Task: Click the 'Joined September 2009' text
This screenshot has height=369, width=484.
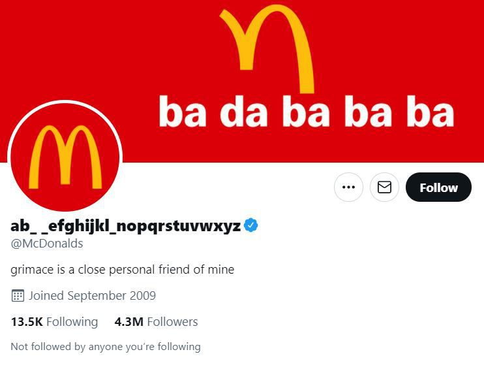Action: point(92,296)
